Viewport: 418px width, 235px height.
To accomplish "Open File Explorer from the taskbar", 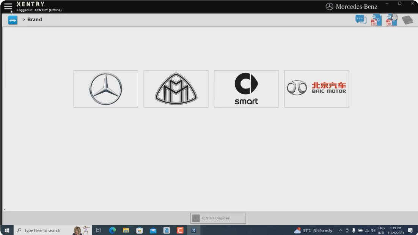I will 126,230.
